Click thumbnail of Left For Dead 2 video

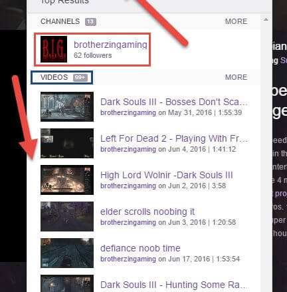(67, 143)
